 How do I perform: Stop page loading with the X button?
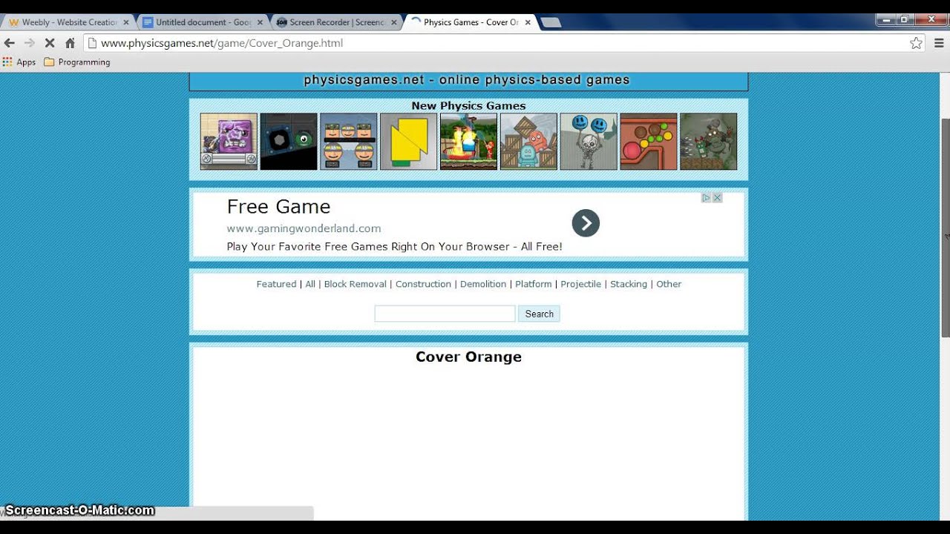coord(50,43)
